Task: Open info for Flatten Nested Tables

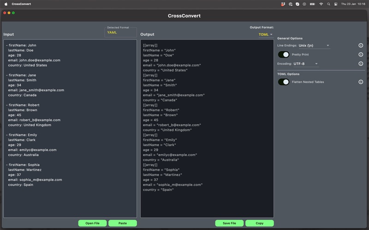Action: tap(361, 82)
